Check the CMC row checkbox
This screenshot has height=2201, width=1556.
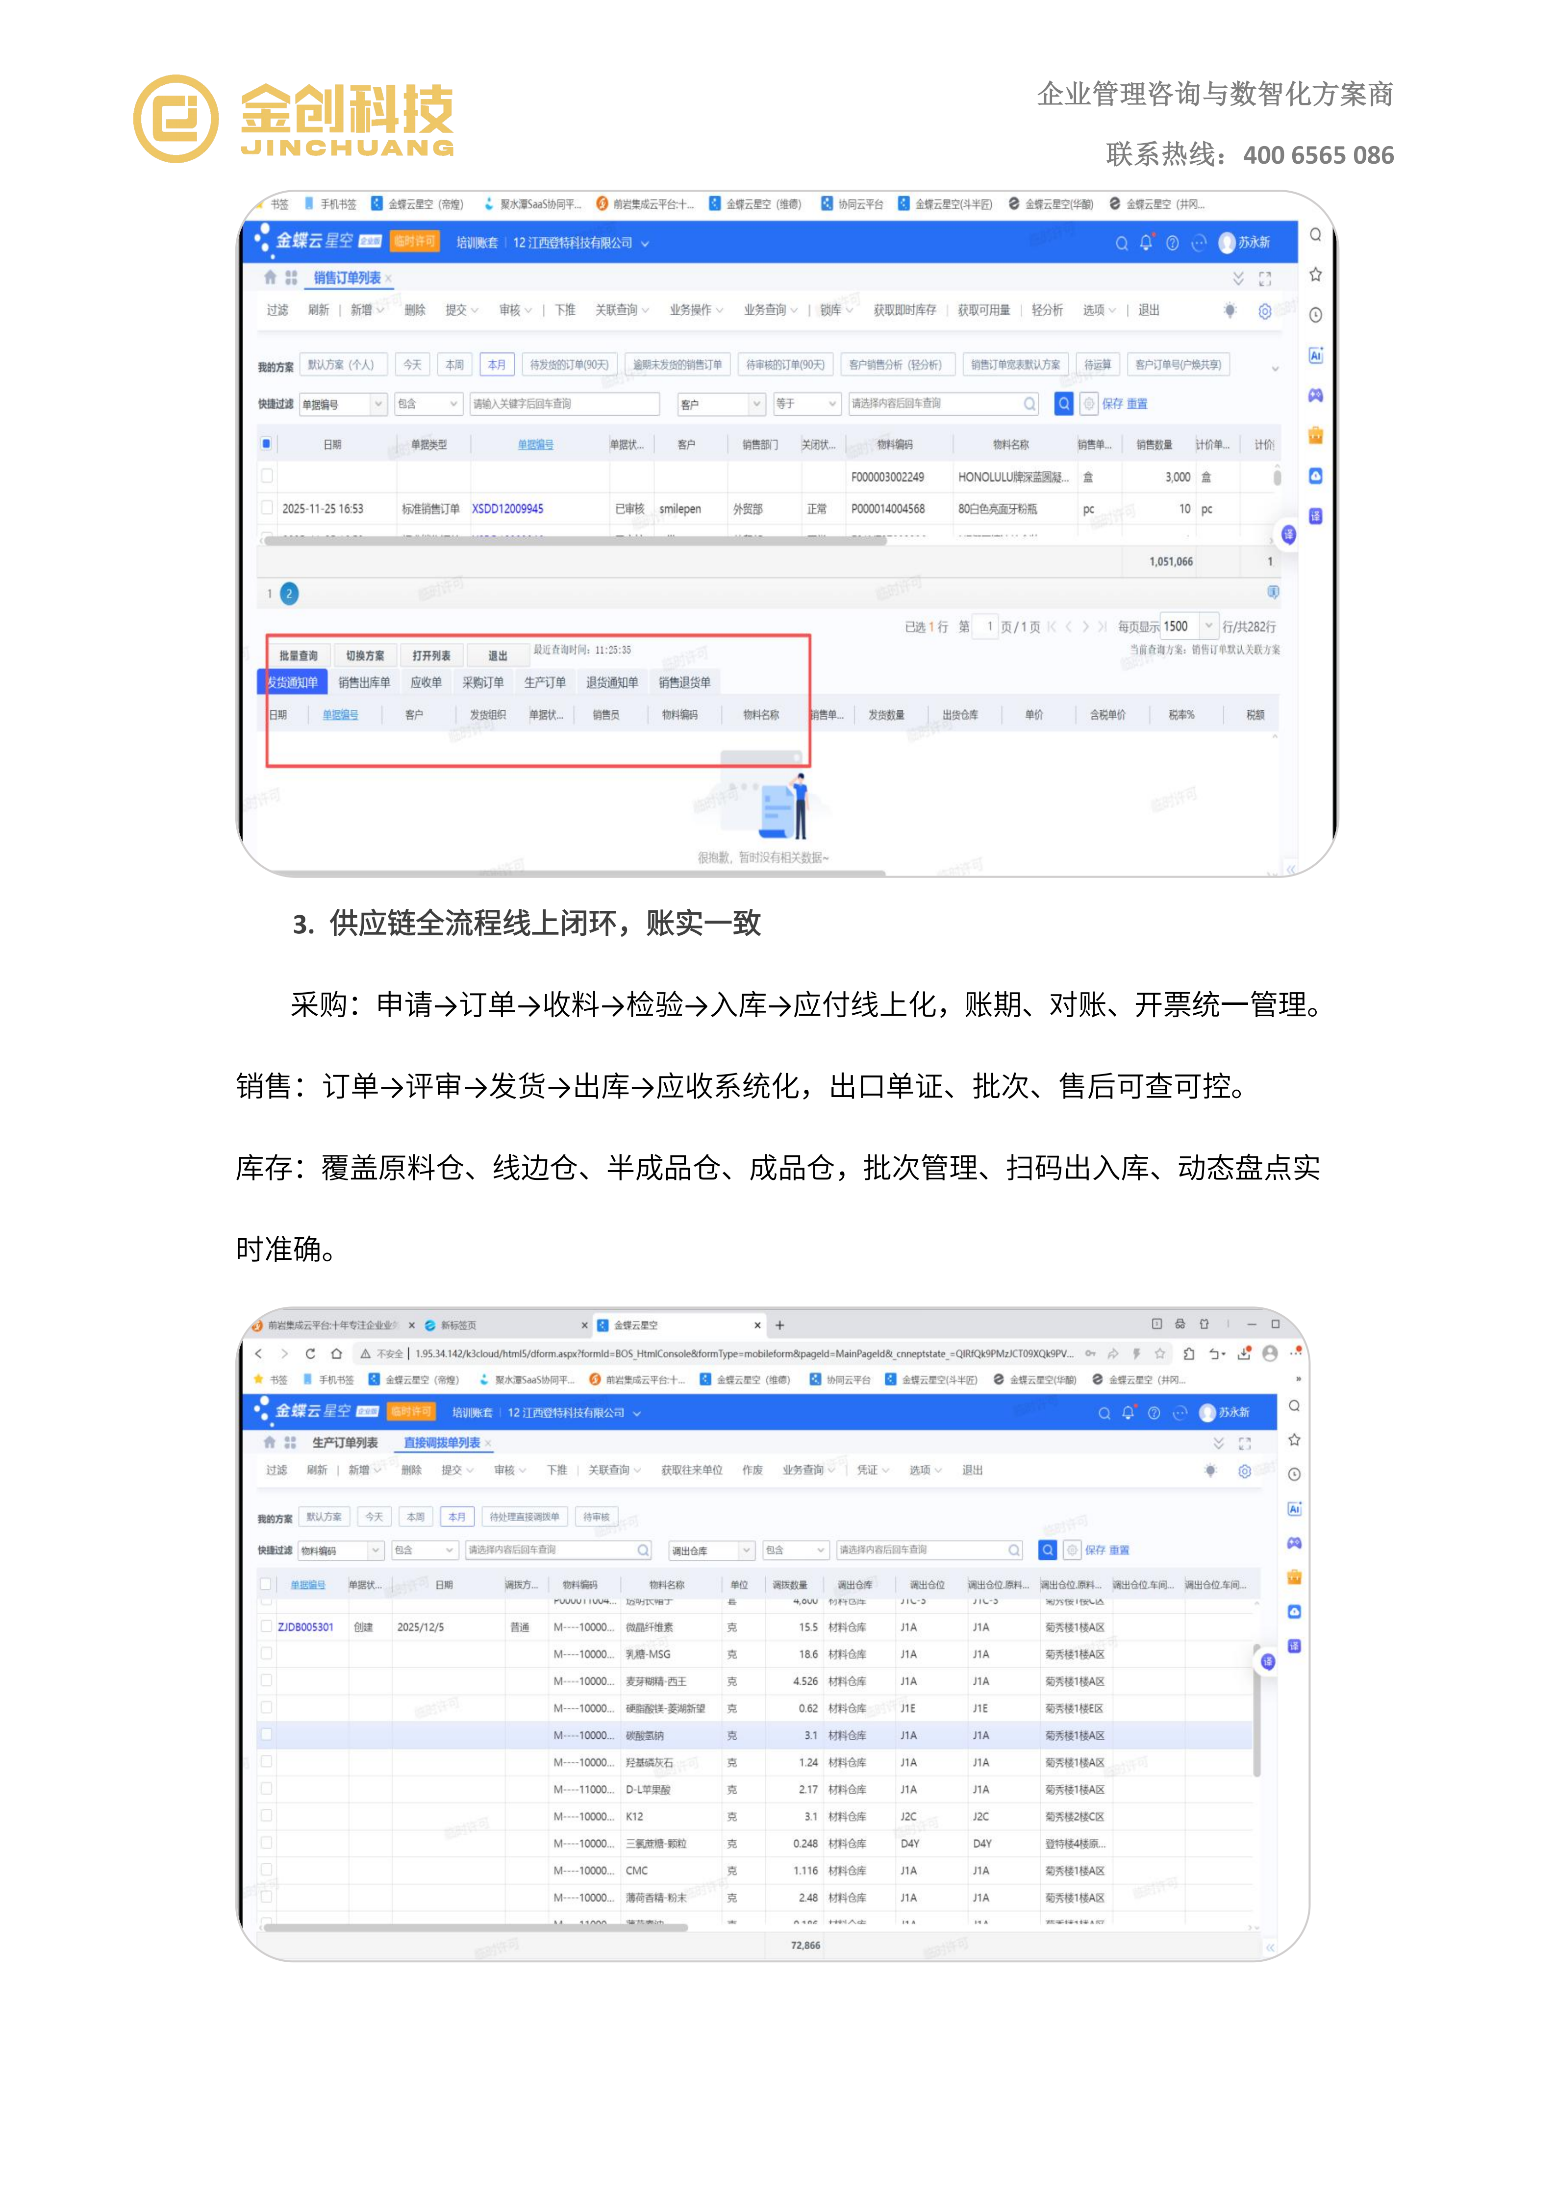pyautogui.click(x=266, y=1869)
